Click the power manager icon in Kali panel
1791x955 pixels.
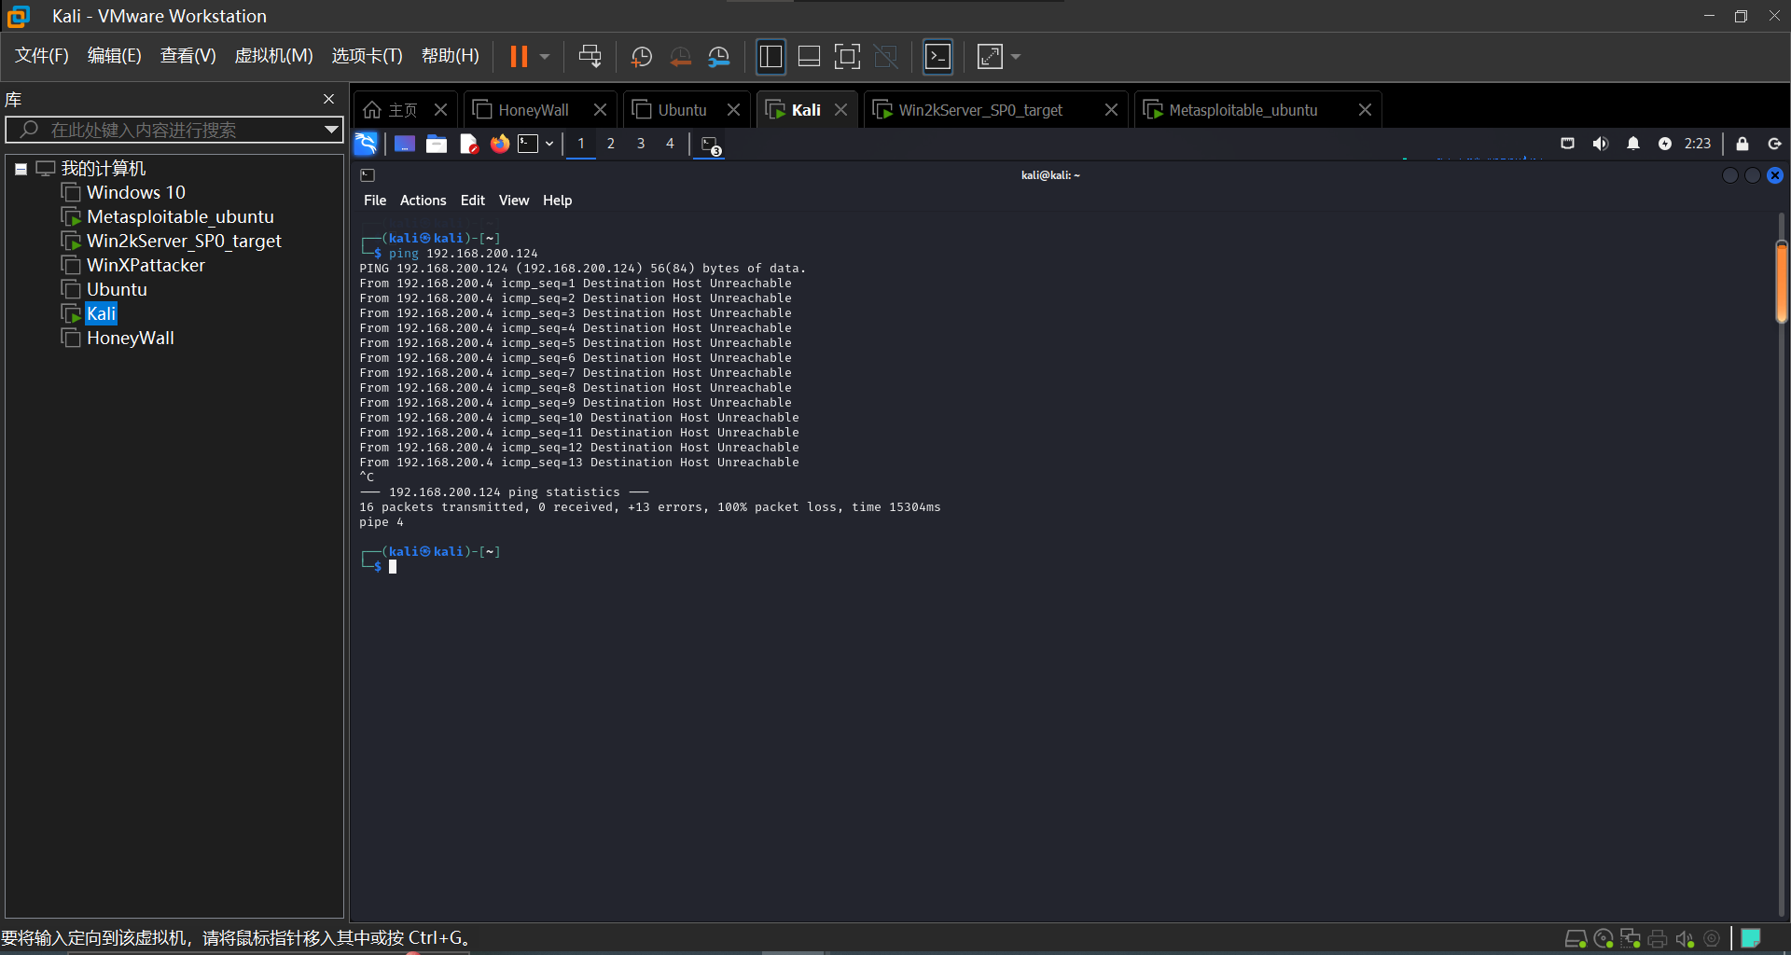[1664, 144]
